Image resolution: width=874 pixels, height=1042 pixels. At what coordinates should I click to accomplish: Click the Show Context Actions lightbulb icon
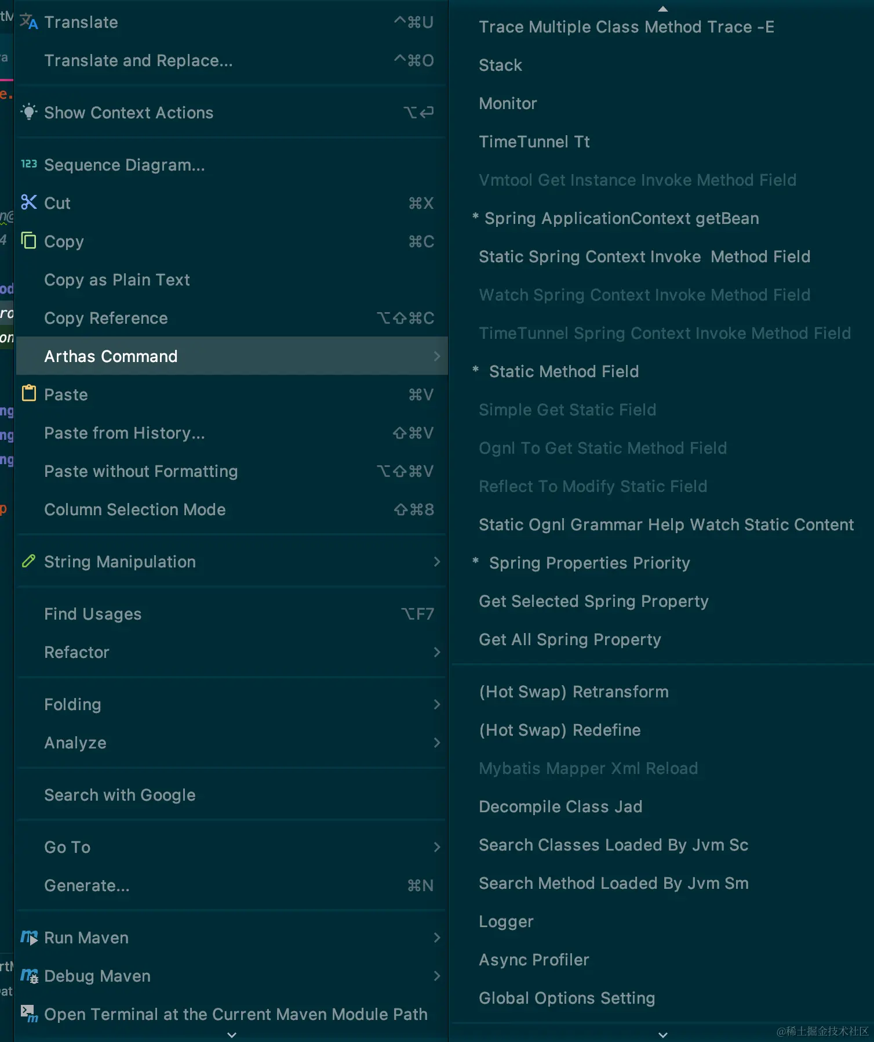pyautogui.click(x=28, y=112)
